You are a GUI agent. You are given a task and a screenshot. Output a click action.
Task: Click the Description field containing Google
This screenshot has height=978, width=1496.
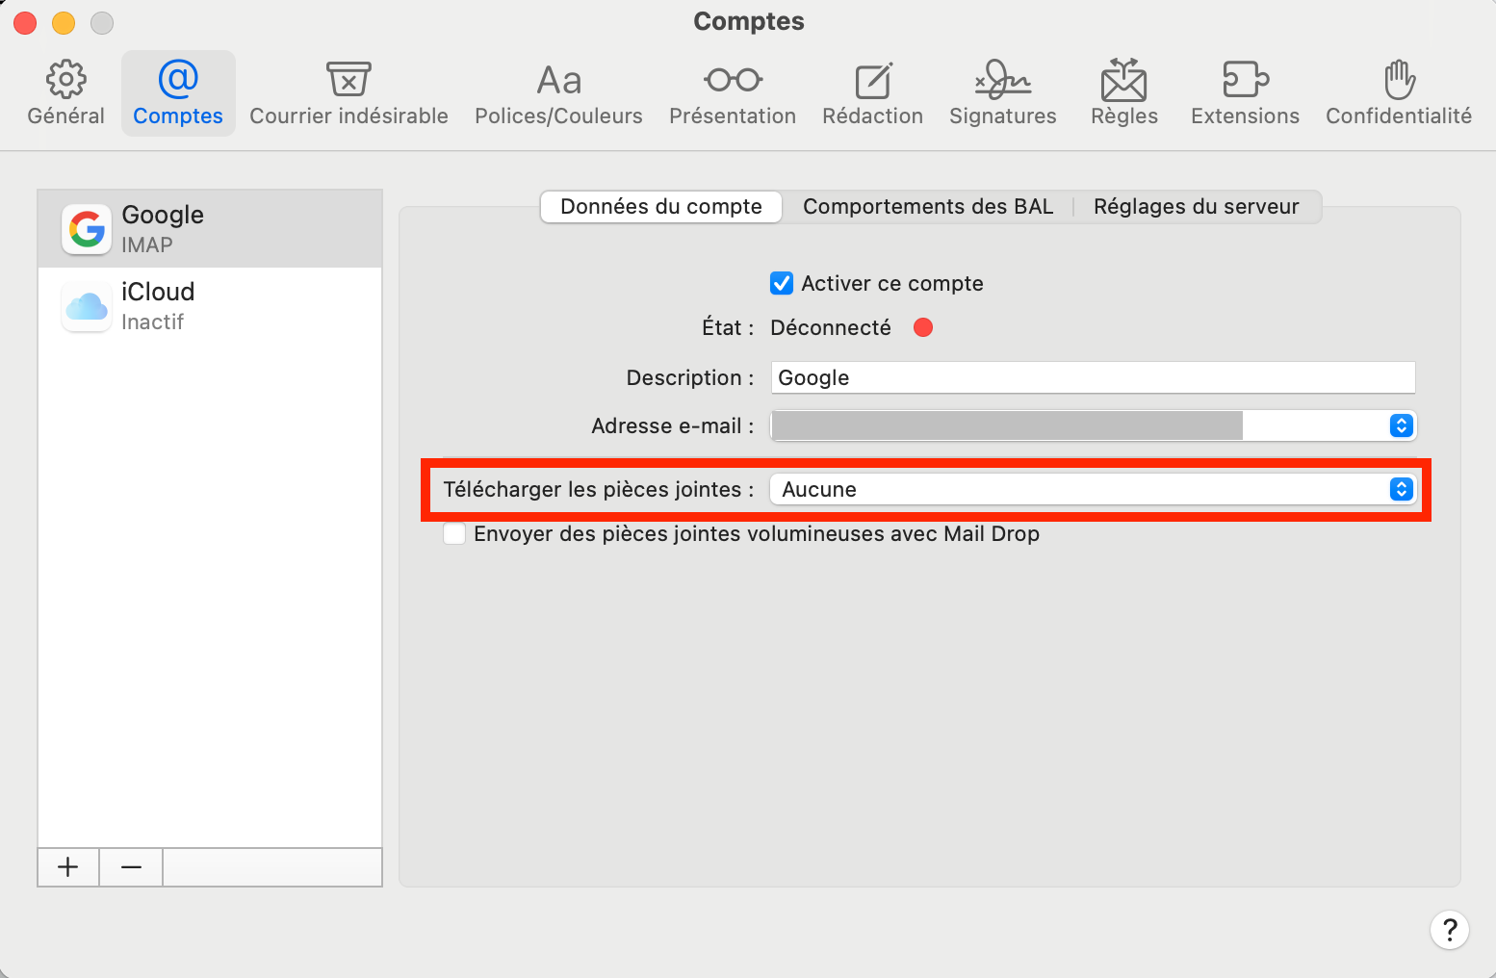click(1093, 377)
